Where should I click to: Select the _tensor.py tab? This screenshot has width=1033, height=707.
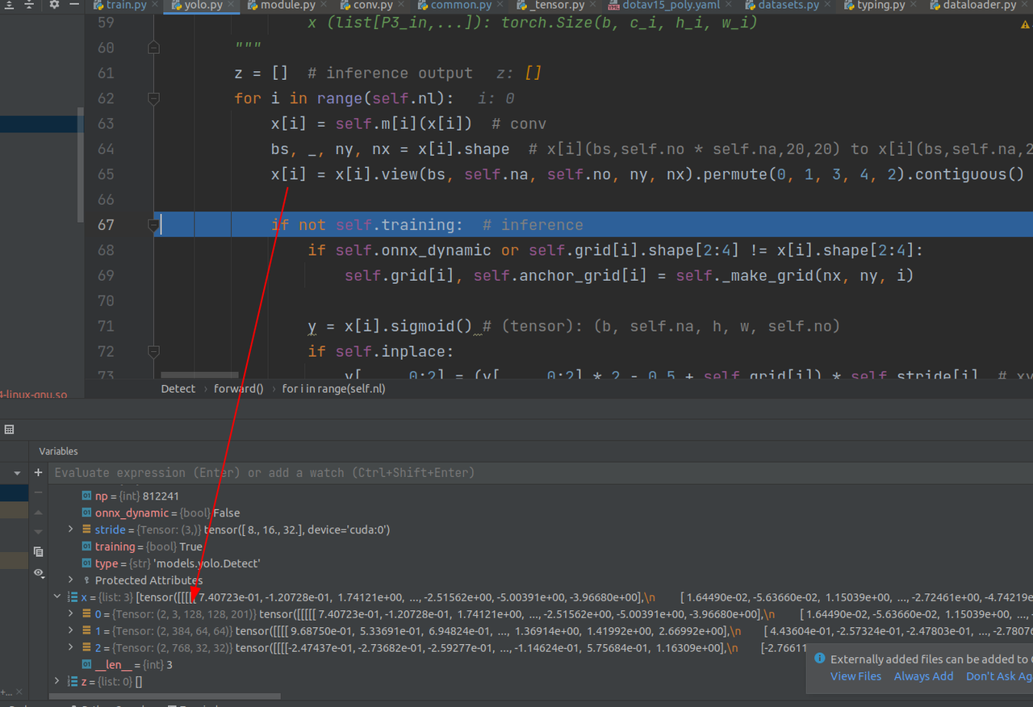(554, 5)
